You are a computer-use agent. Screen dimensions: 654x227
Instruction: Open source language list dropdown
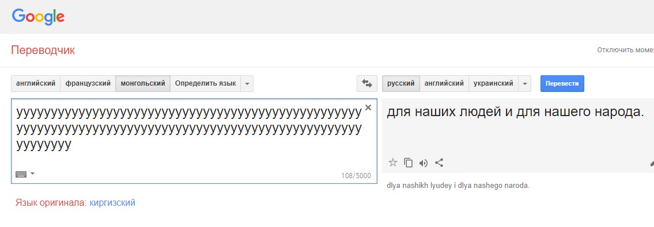tap(247, 83)
